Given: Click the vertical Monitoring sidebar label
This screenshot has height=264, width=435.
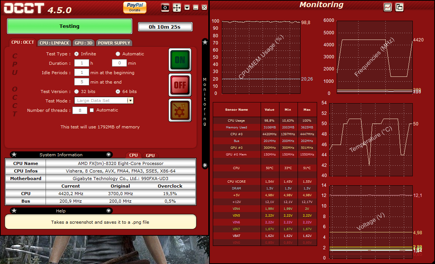Looking at the screenshot, I should 205,102.
